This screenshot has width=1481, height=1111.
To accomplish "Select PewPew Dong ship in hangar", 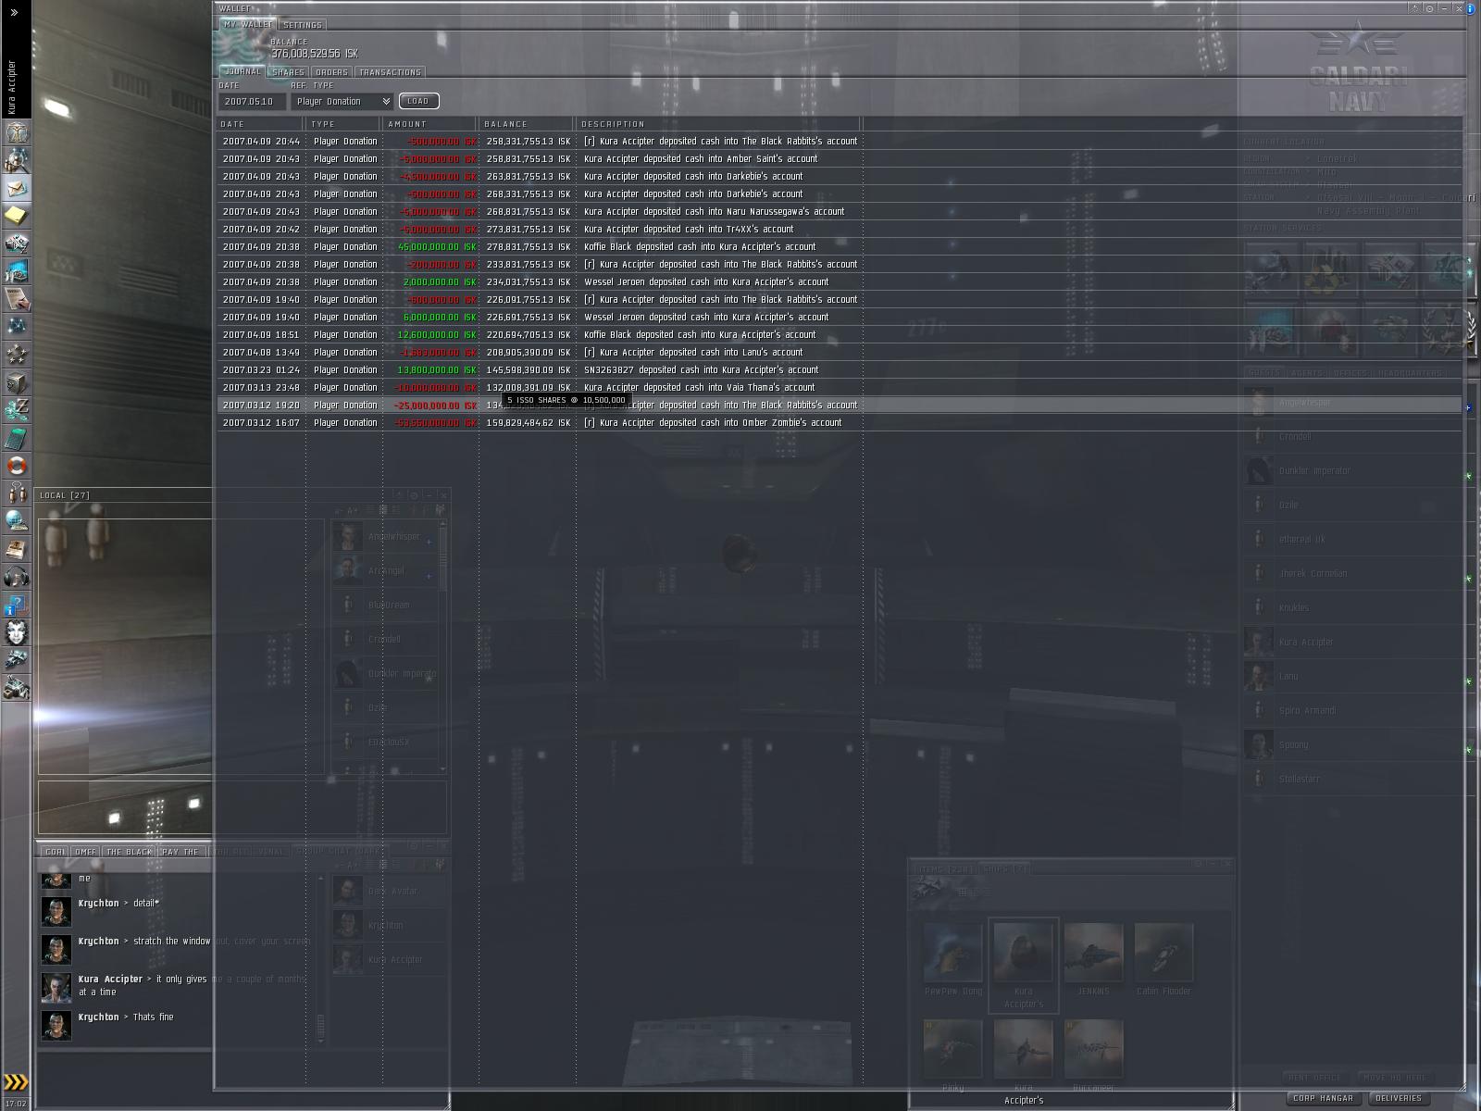I will [x=952, y=959].
